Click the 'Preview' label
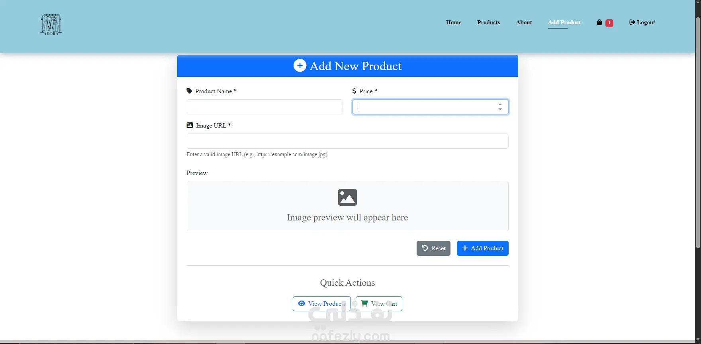701x344 pixels. click(197, 173)
